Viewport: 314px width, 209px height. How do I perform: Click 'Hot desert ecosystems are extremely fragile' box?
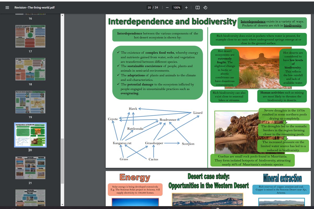(x=225, y=68)
